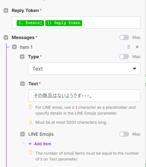The height and width of the screenshot is (167, 146).
Task: Enable the Map toggle for LINE Emojis
Action: coord(124,134)
